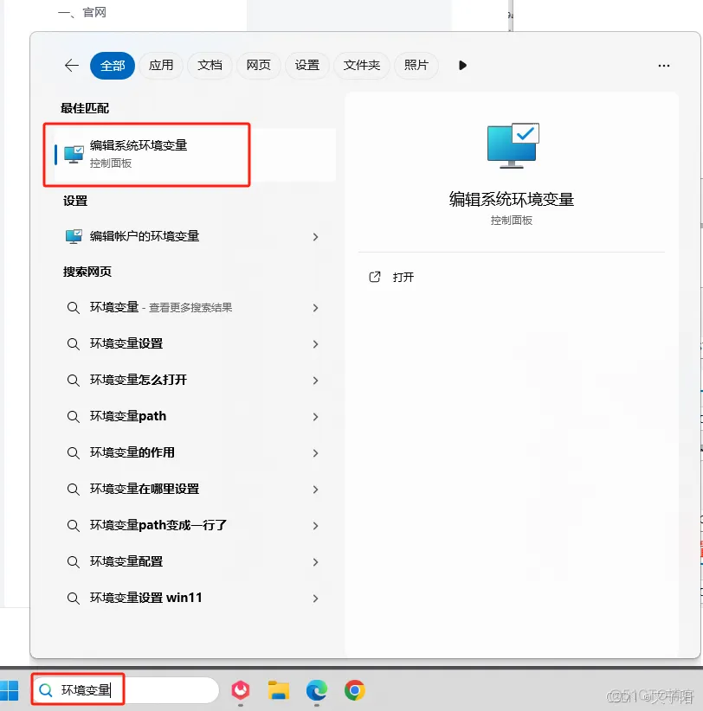Screen dimensions: 703x711
Task: Open File Explorer from the taskbar
Action: click(x=278, y=690)
